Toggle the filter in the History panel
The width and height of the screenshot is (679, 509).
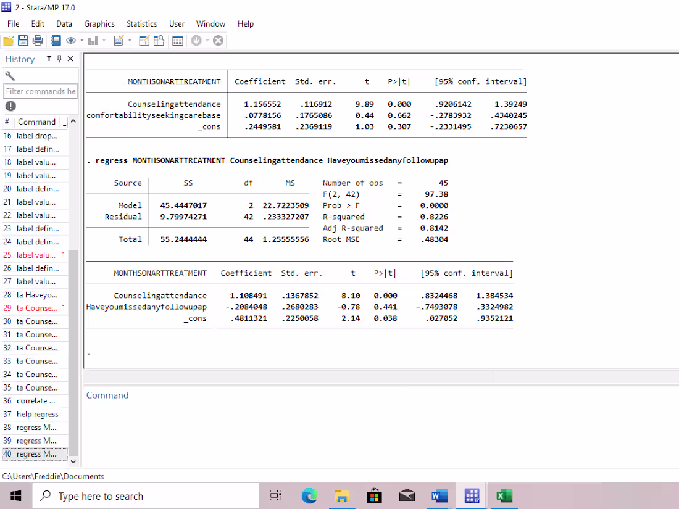tap(48, 58)
